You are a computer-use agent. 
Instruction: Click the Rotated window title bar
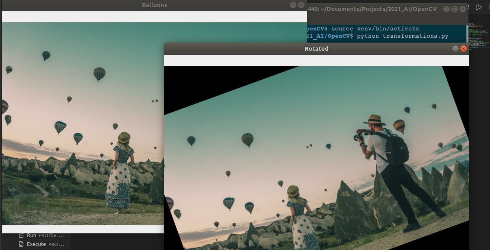click(316, 49)
